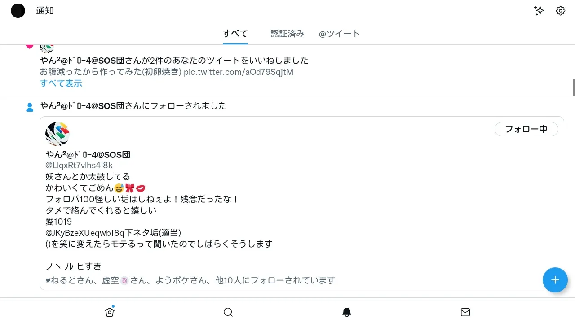
Task: Open settings gear icon
Action: coord(561,11)
